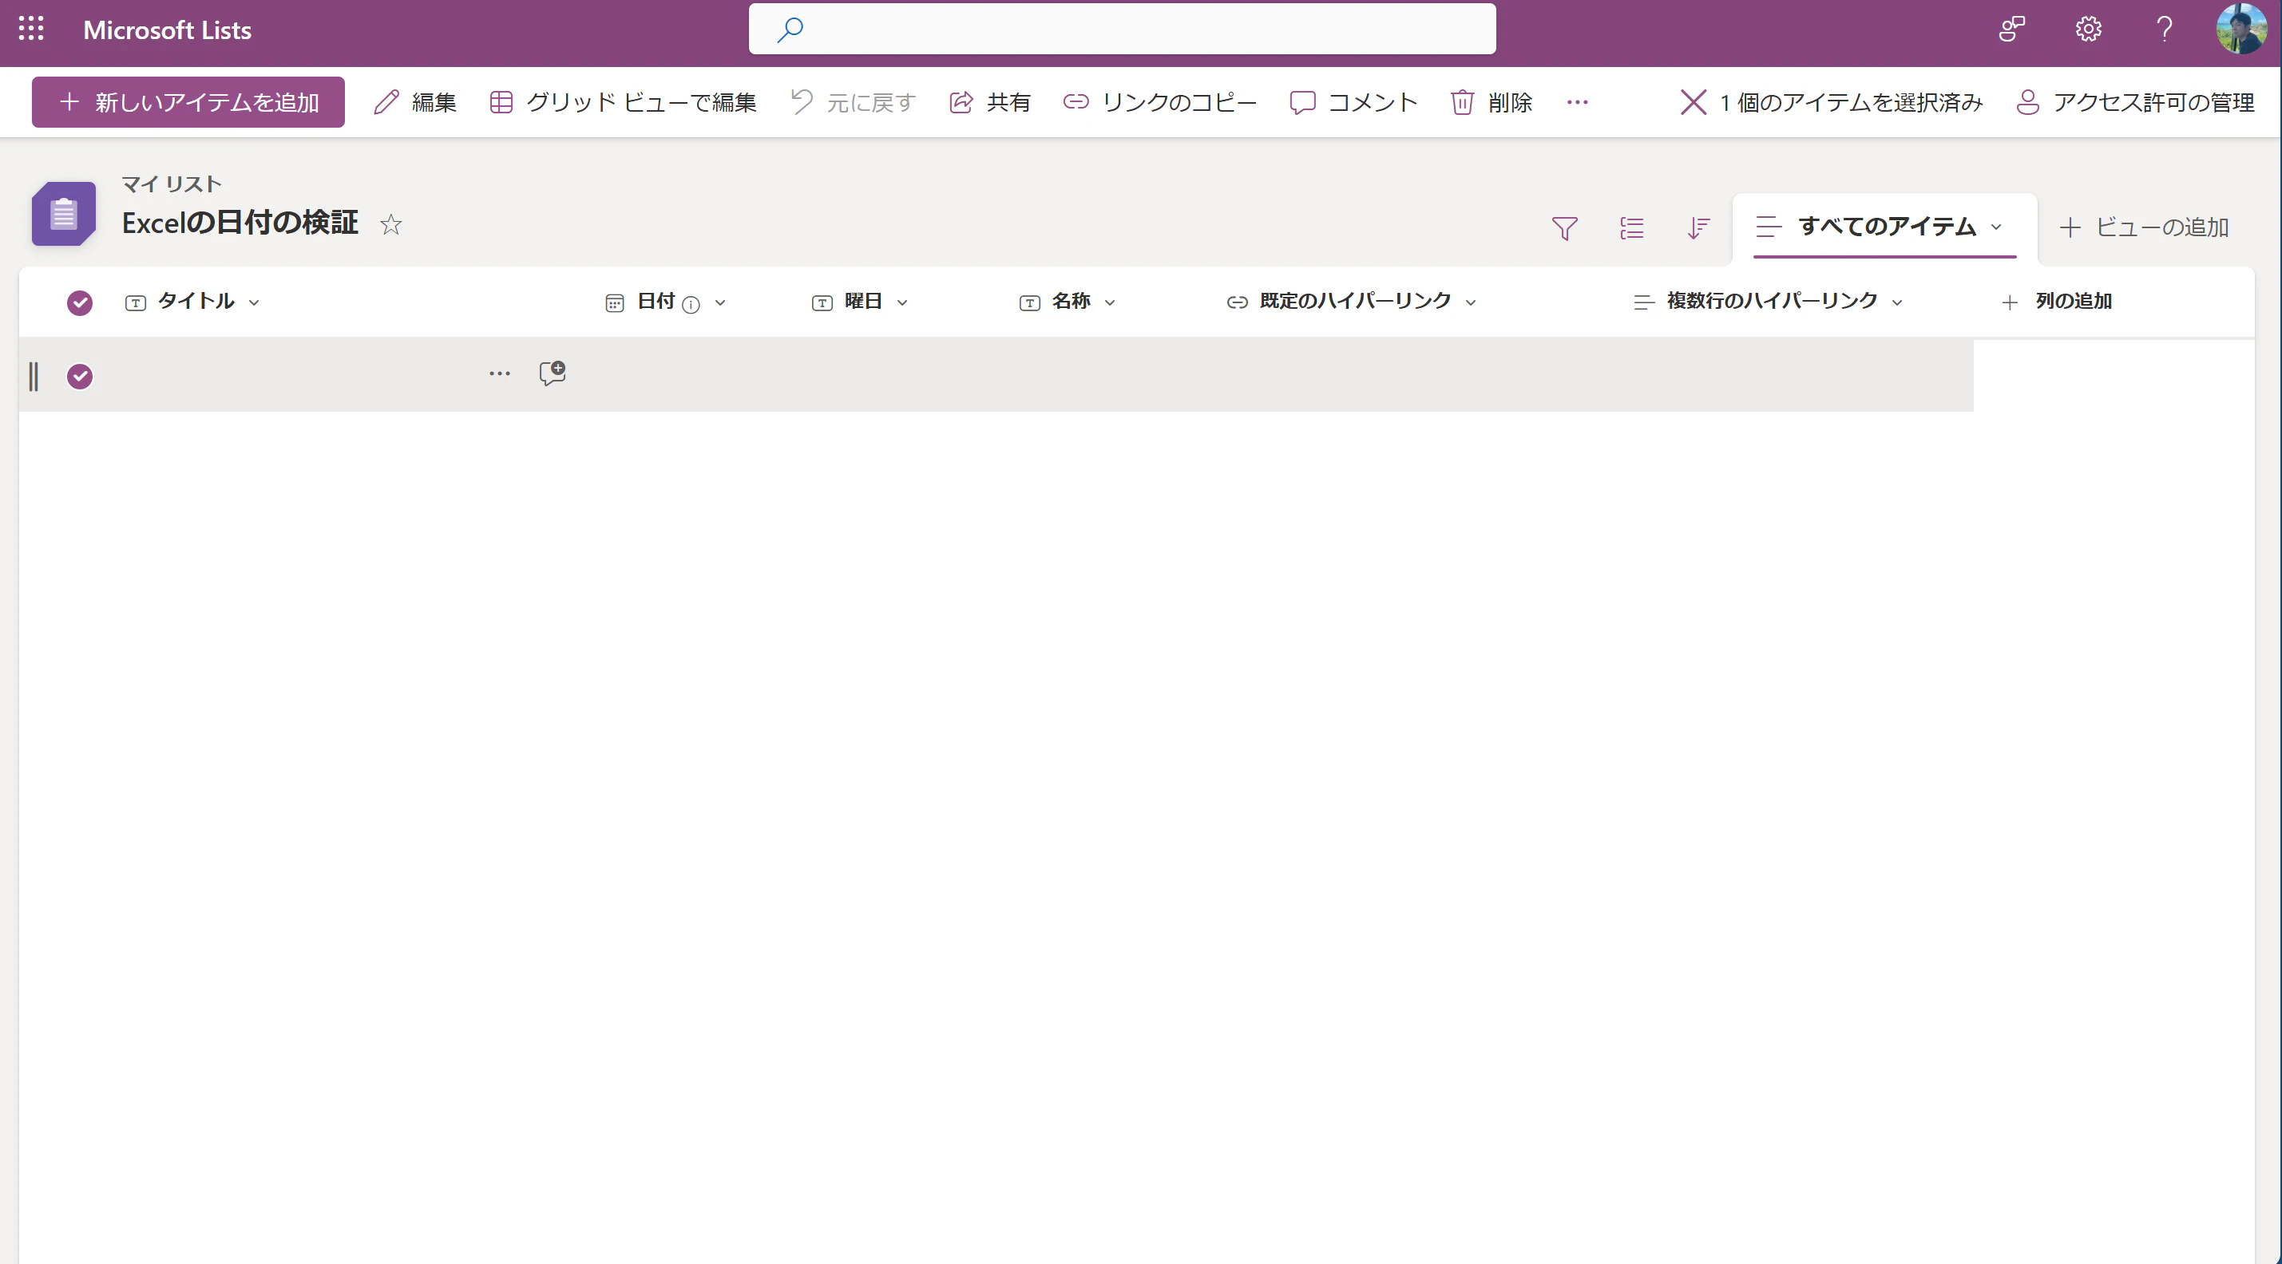Click the sort icon beside view tabs

point(1698,227)
